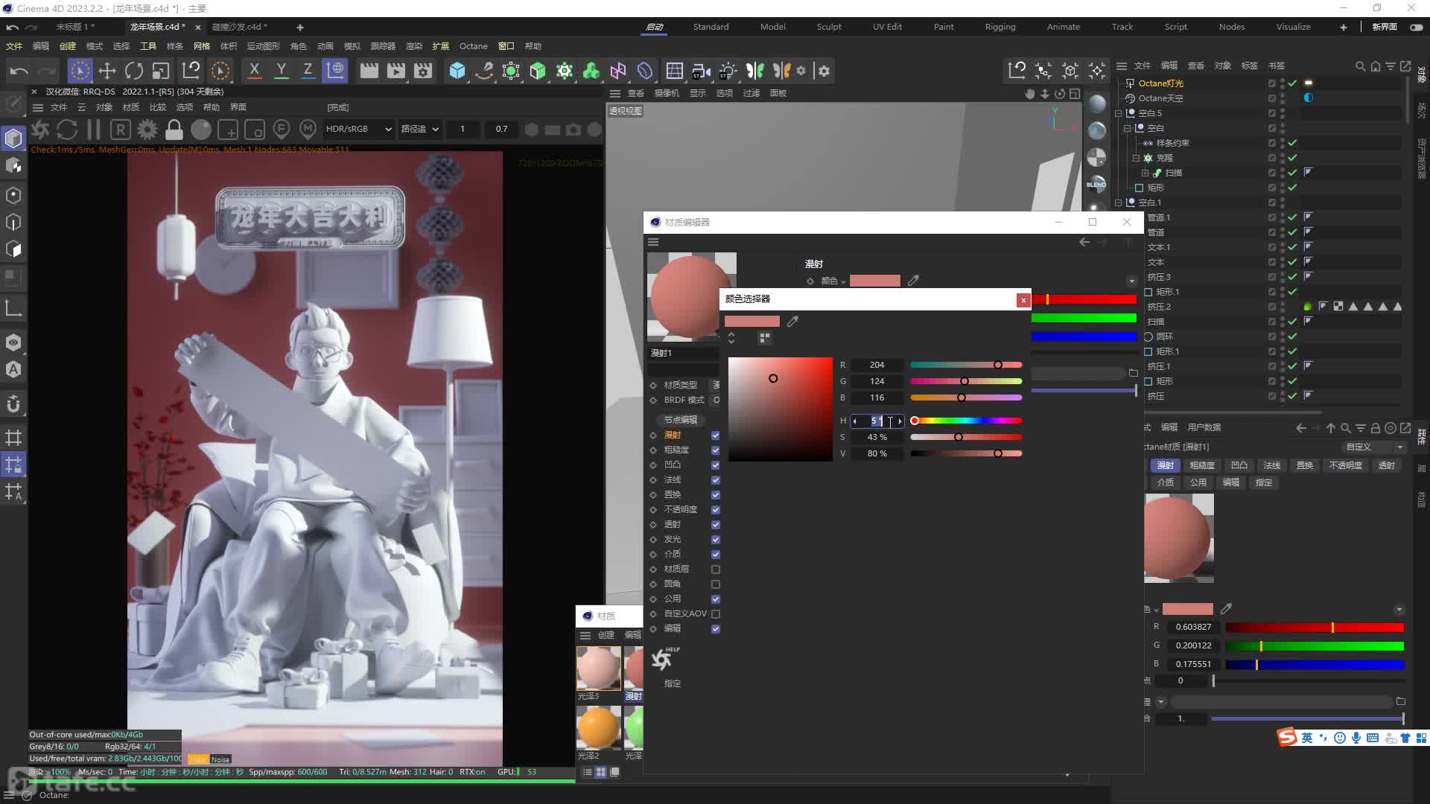The image size is (1430, 804).
Task: Click the 新界面 button at top right
Action: [x=1385, y=27]
